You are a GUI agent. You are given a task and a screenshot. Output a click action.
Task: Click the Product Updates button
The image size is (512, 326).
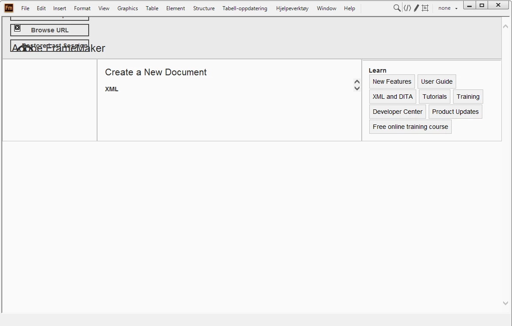click(x=455, y=112)
